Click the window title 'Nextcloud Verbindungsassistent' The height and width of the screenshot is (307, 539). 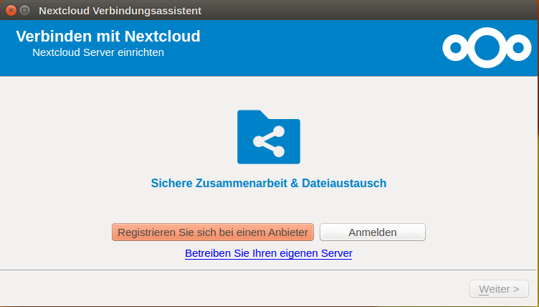120,10
